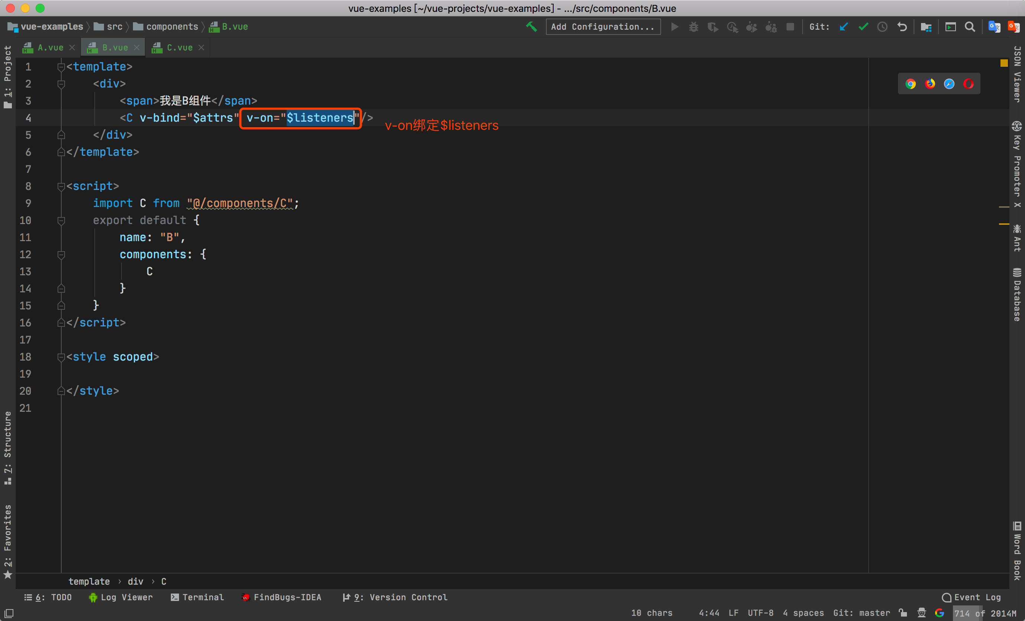The height and width of the screenshot is (621, 1025).
Task: Click the 4 spaces indent status
Action: tap(803, 613)
